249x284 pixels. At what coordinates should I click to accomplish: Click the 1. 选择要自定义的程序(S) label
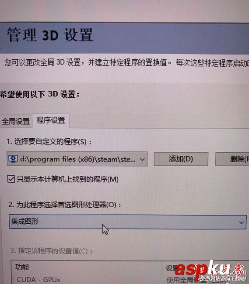tap(49, 141)
